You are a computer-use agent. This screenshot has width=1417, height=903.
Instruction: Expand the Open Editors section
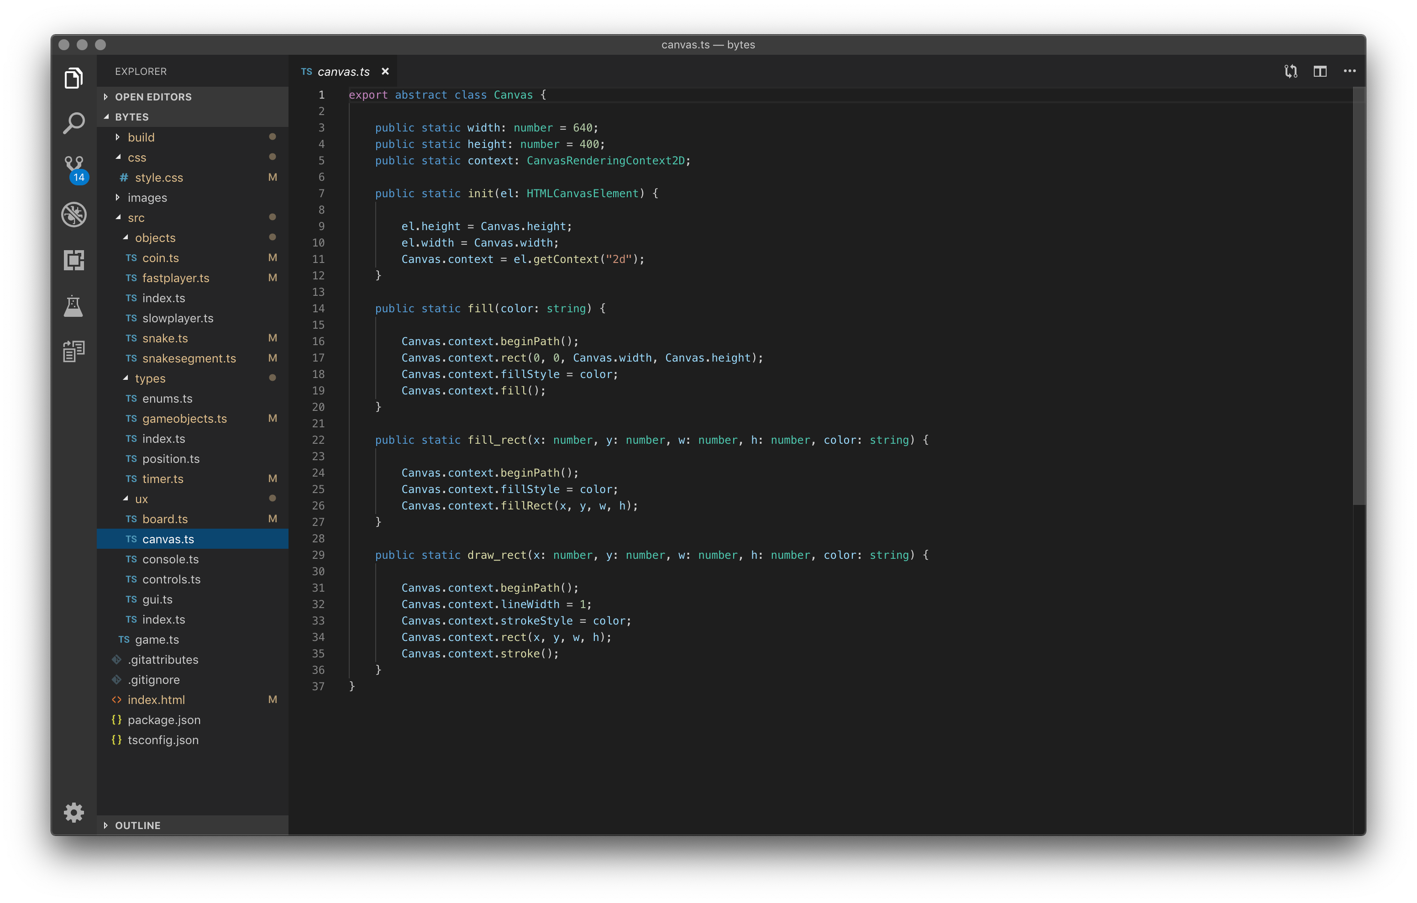coord(193,96)
